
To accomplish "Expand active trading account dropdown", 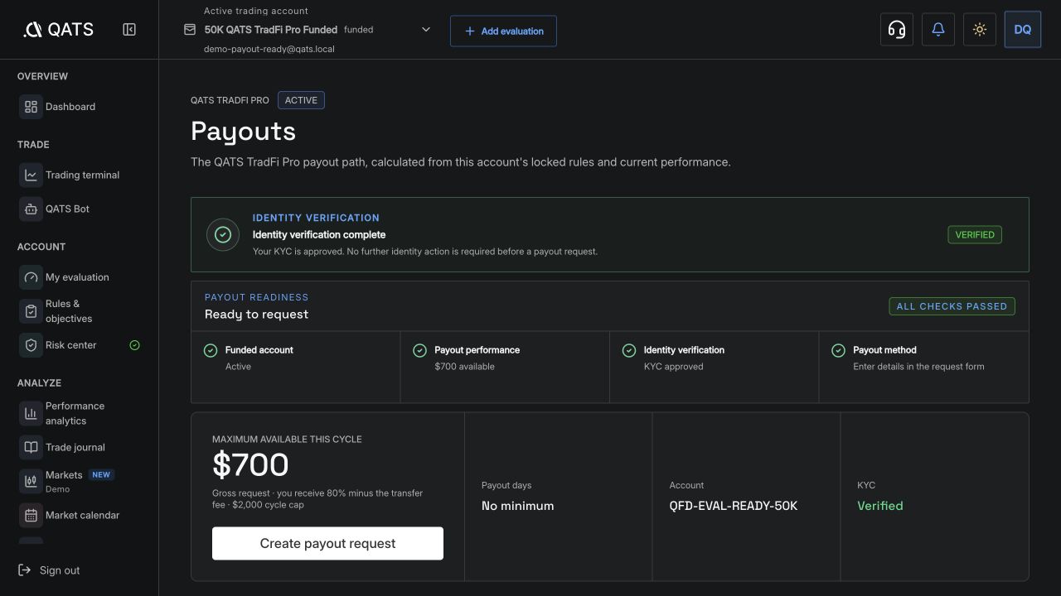I will [426, 30].
